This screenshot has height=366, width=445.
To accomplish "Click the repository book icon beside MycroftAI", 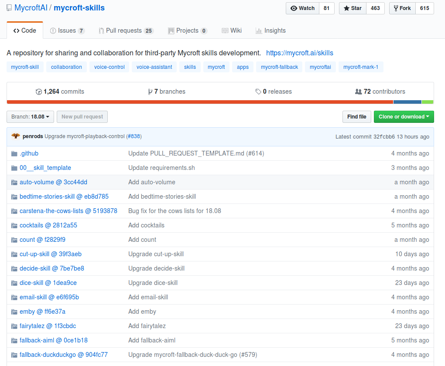I will coord(9,8).
